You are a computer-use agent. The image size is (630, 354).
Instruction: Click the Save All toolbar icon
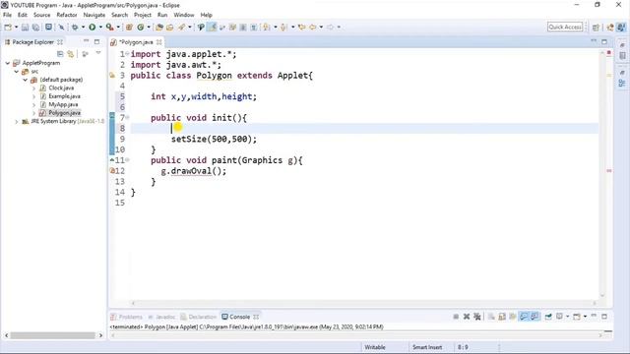tap(35, 27)
